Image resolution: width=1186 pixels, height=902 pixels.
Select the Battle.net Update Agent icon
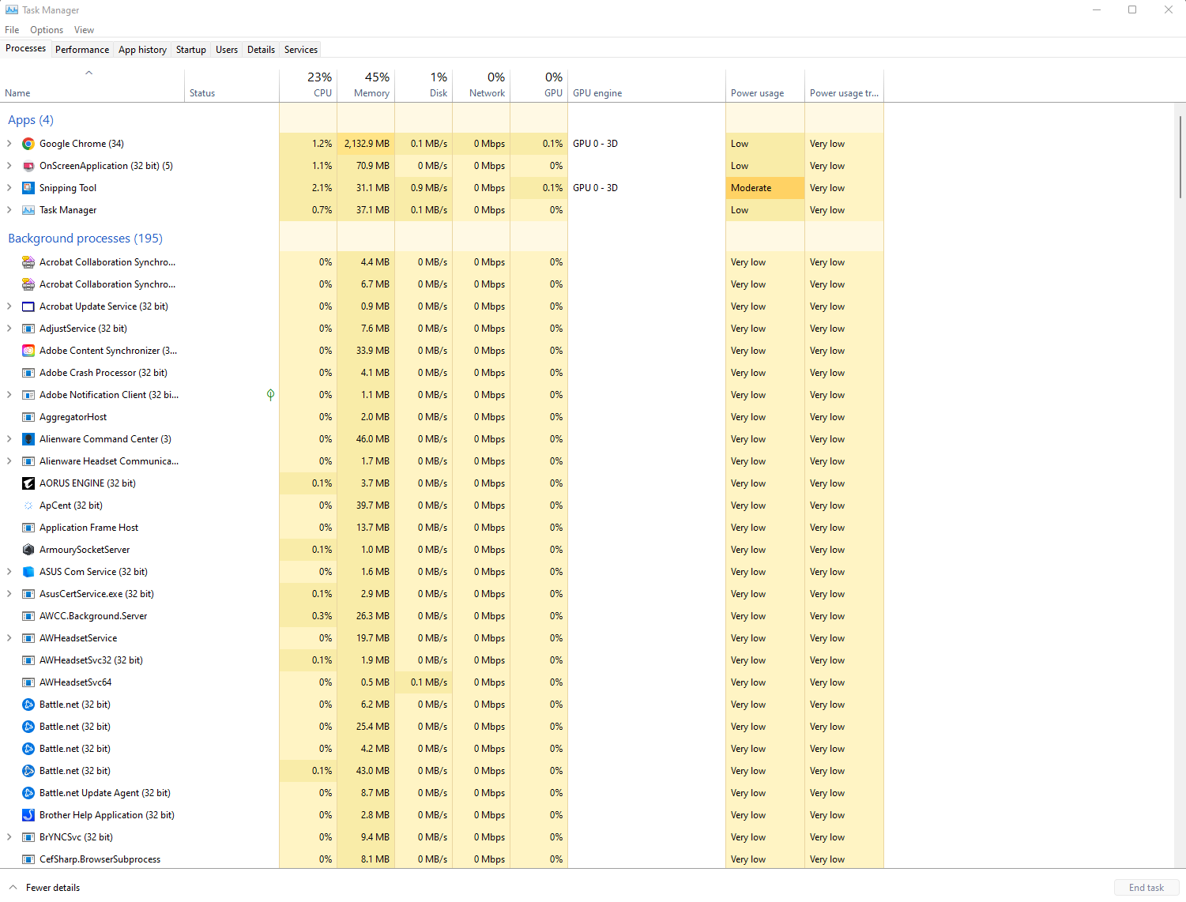click(x=28, y=793)
